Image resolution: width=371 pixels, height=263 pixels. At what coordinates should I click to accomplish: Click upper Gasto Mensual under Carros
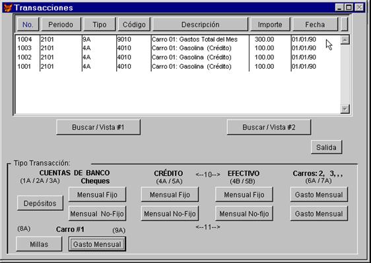[319, 194]
